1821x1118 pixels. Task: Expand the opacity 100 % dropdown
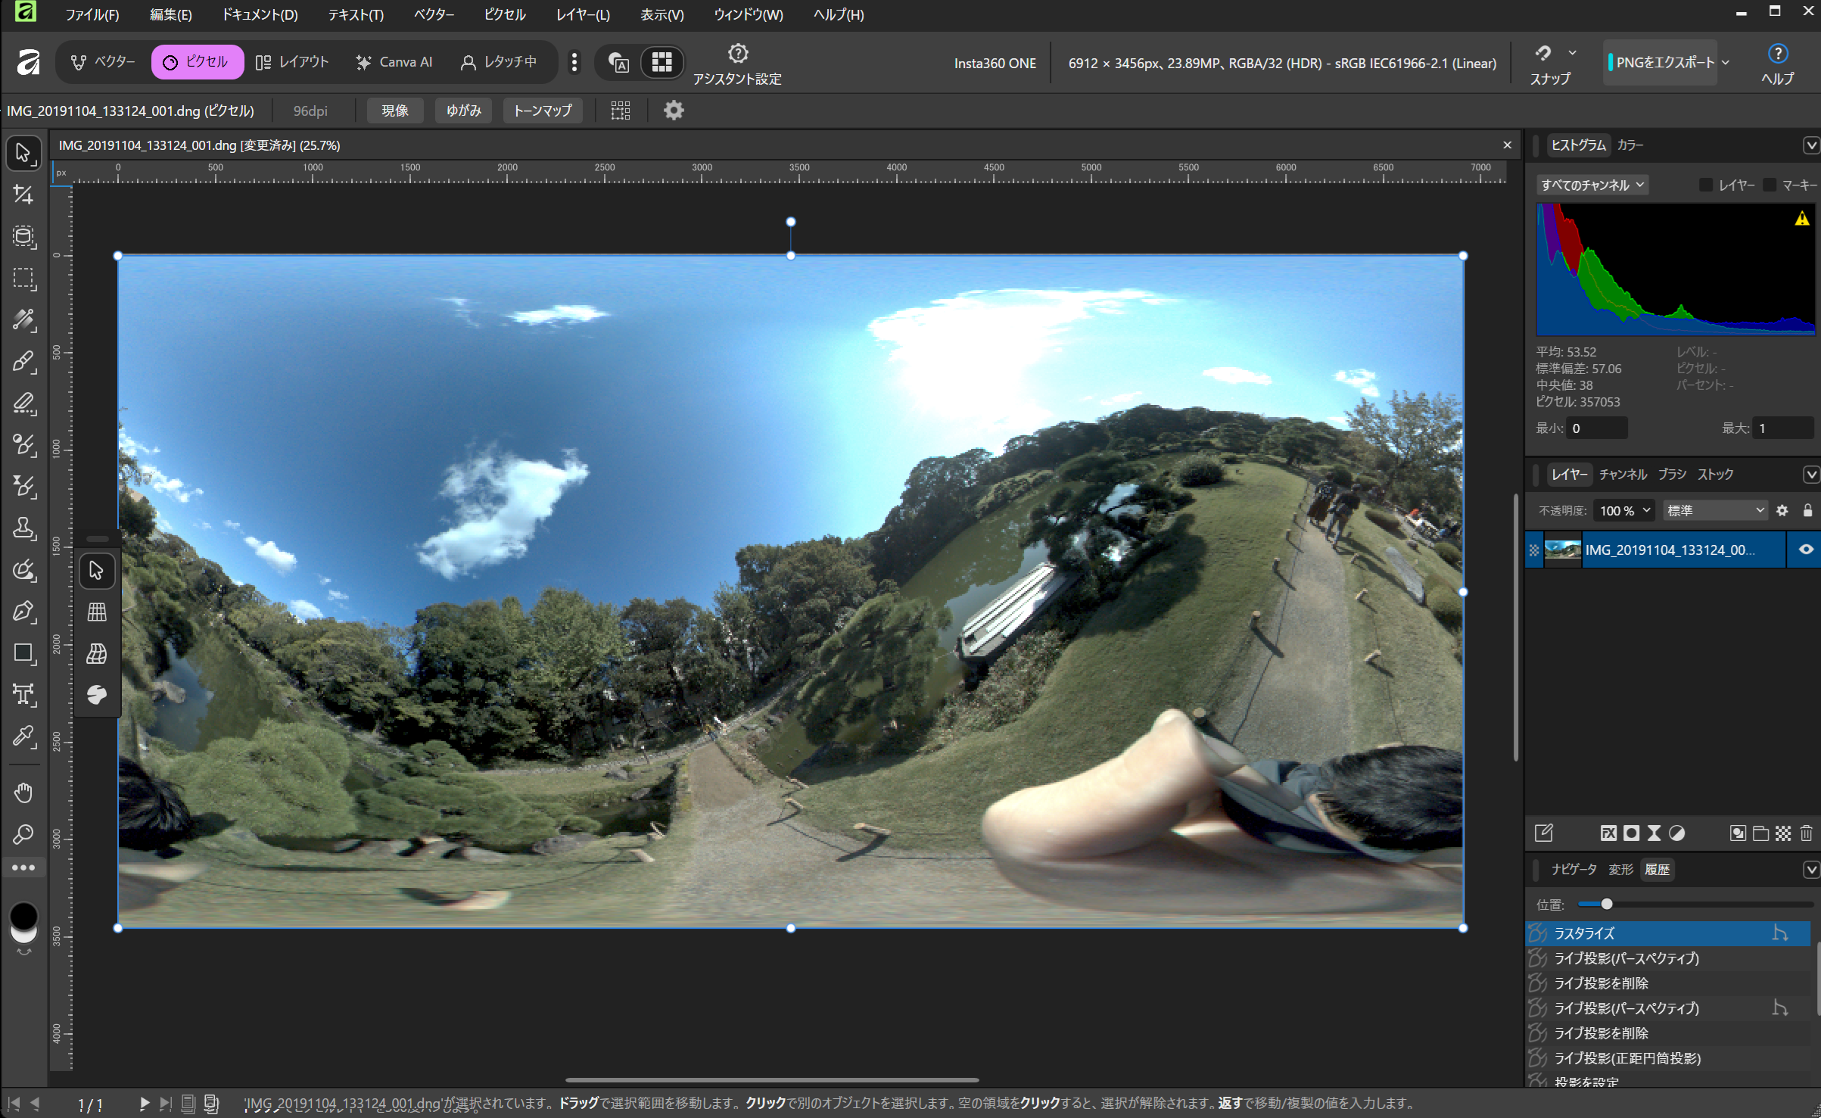(1645, 511)
